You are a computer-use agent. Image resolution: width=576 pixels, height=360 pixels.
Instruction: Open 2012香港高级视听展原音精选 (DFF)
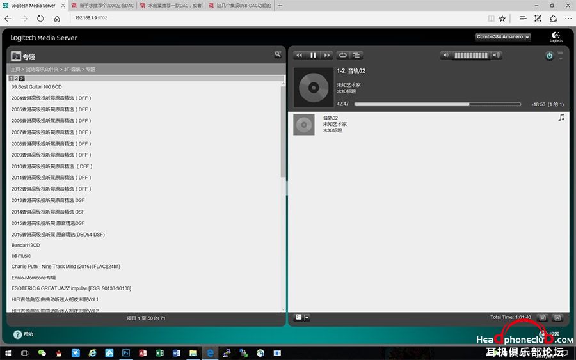coord(51,189)
